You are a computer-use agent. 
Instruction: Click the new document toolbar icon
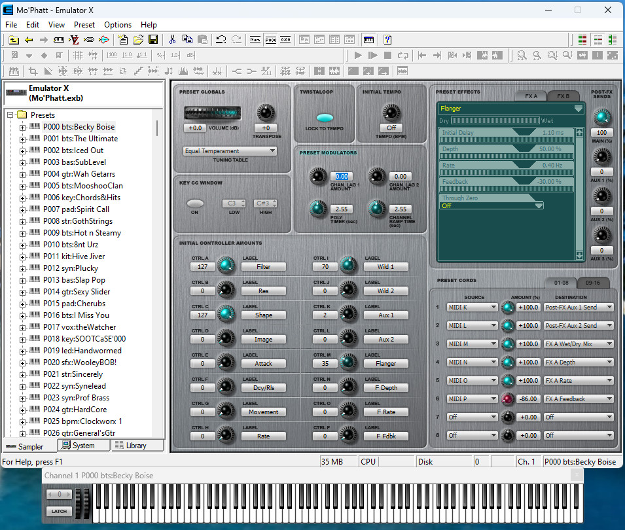(x=123, y=39)
